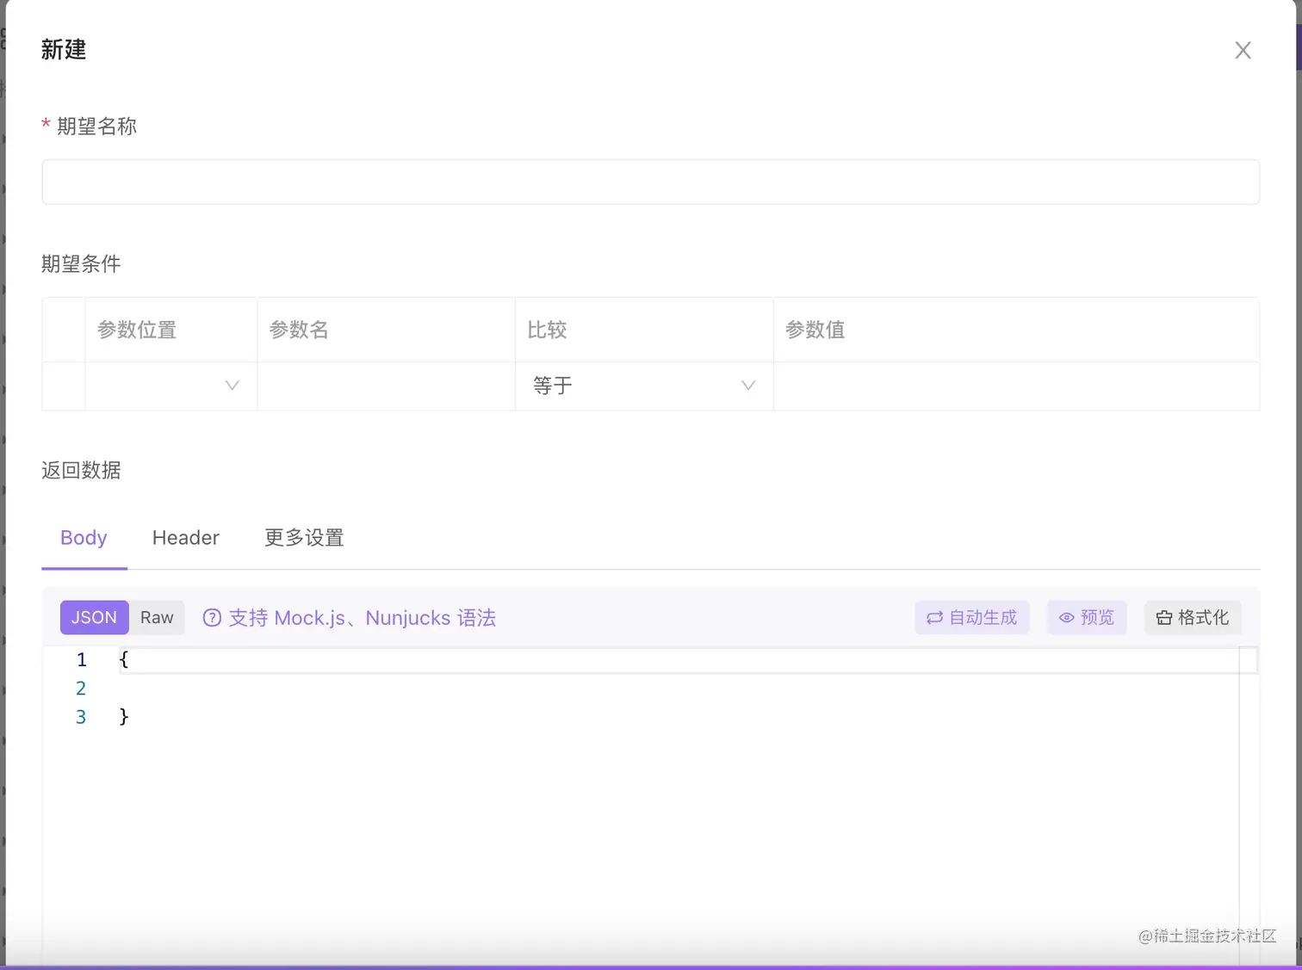Click the 格式化 button
This screenshot has width=1302, height=970.
1193,617
